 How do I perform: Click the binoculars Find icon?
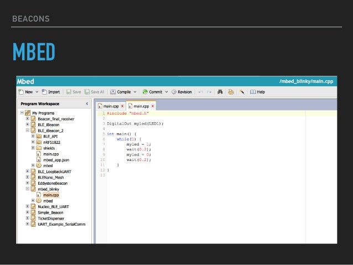tap(220, 92)
